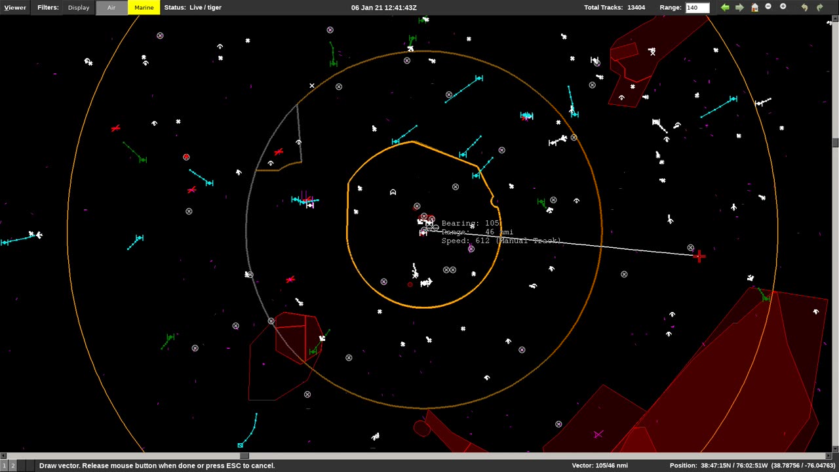This screenshot has height=472, width=839.
Task: Click the Status: Live / tiger text
Action: 193,7
